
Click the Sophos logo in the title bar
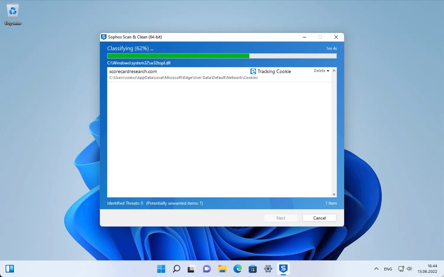pos(104,37)
